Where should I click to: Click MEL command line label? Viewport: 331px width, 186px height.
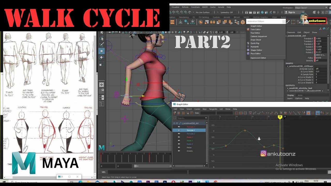(104, 172)
